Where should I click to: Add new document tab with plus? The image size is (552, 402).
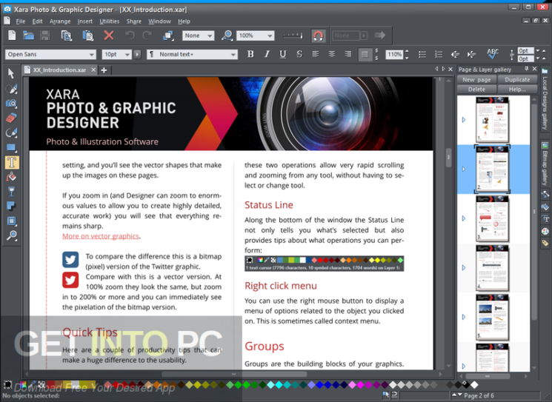[x=104, y=70]
